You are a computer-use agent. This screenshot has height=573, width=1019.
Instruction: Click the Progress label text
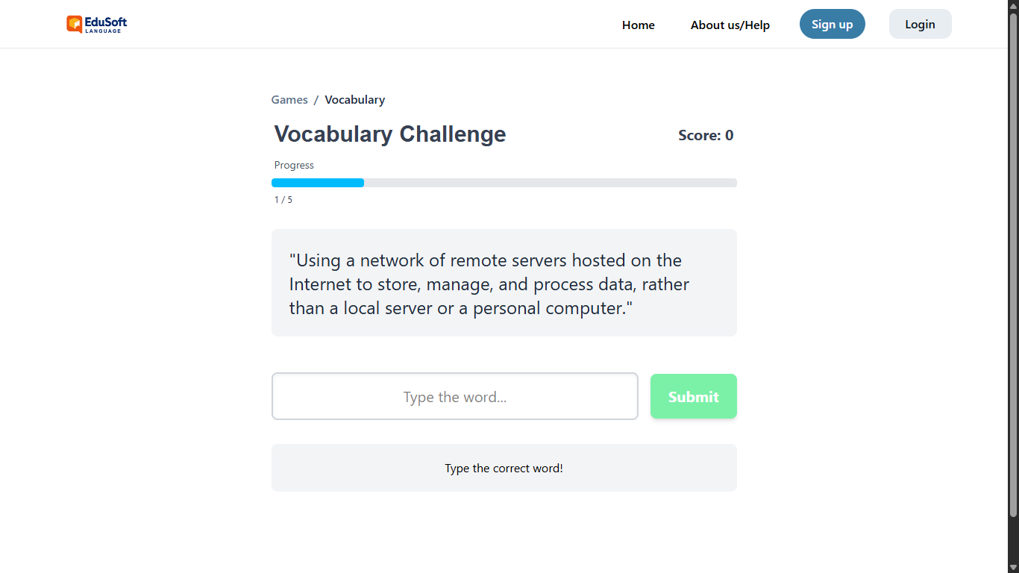[x=294, y=166]
